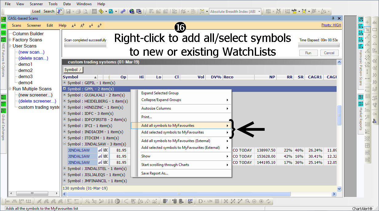Click the GLOBAL exchanges sidebar icon
The width and height of the screenshot is (379, 211).
pos(3,110)
